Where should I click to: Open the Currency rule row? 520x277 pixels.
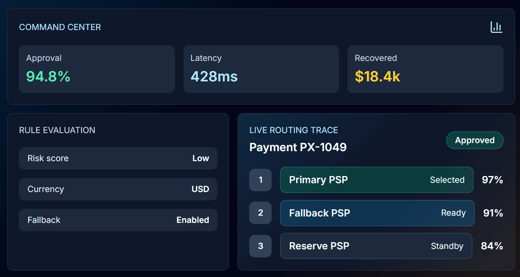coord(118,189)
